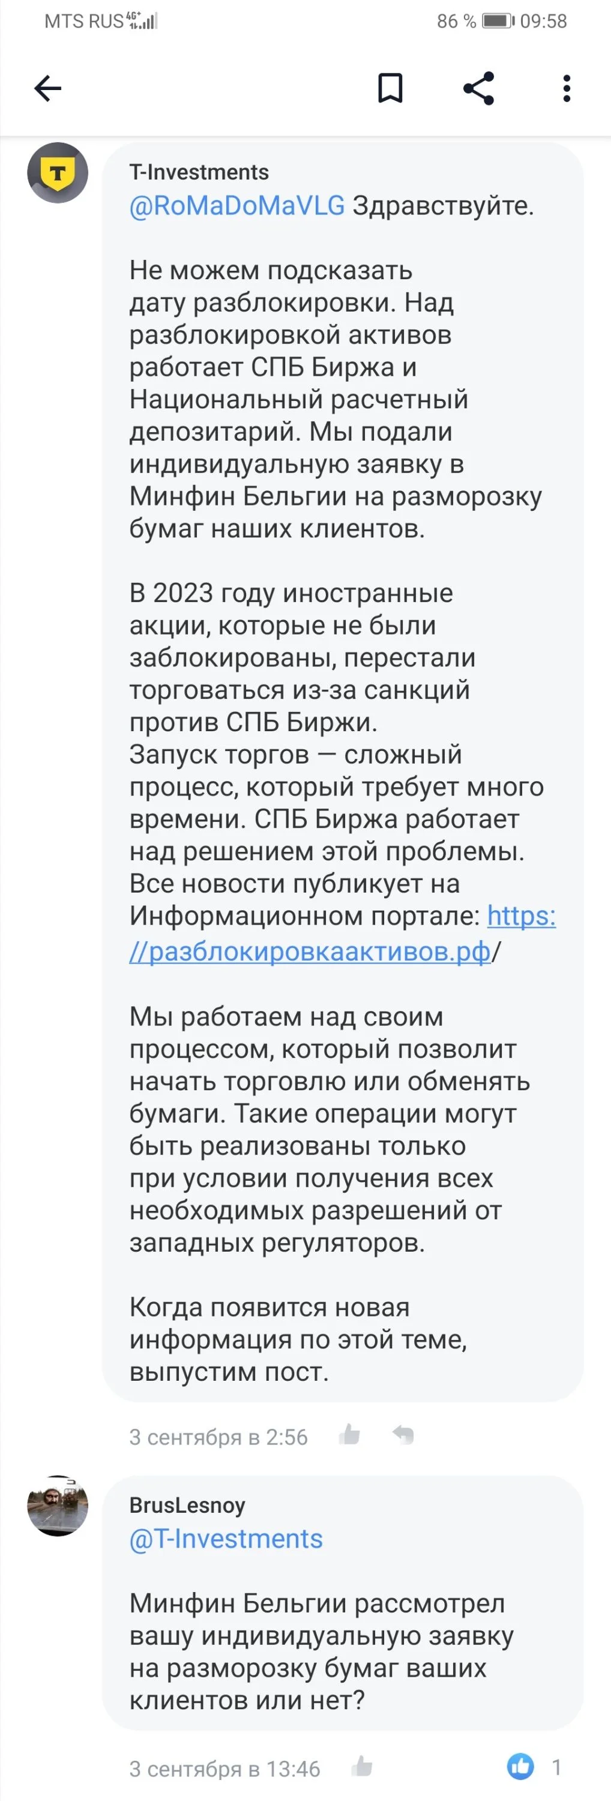Reply to T-Investments comment via arrow icon

(x=403, y=1436)
